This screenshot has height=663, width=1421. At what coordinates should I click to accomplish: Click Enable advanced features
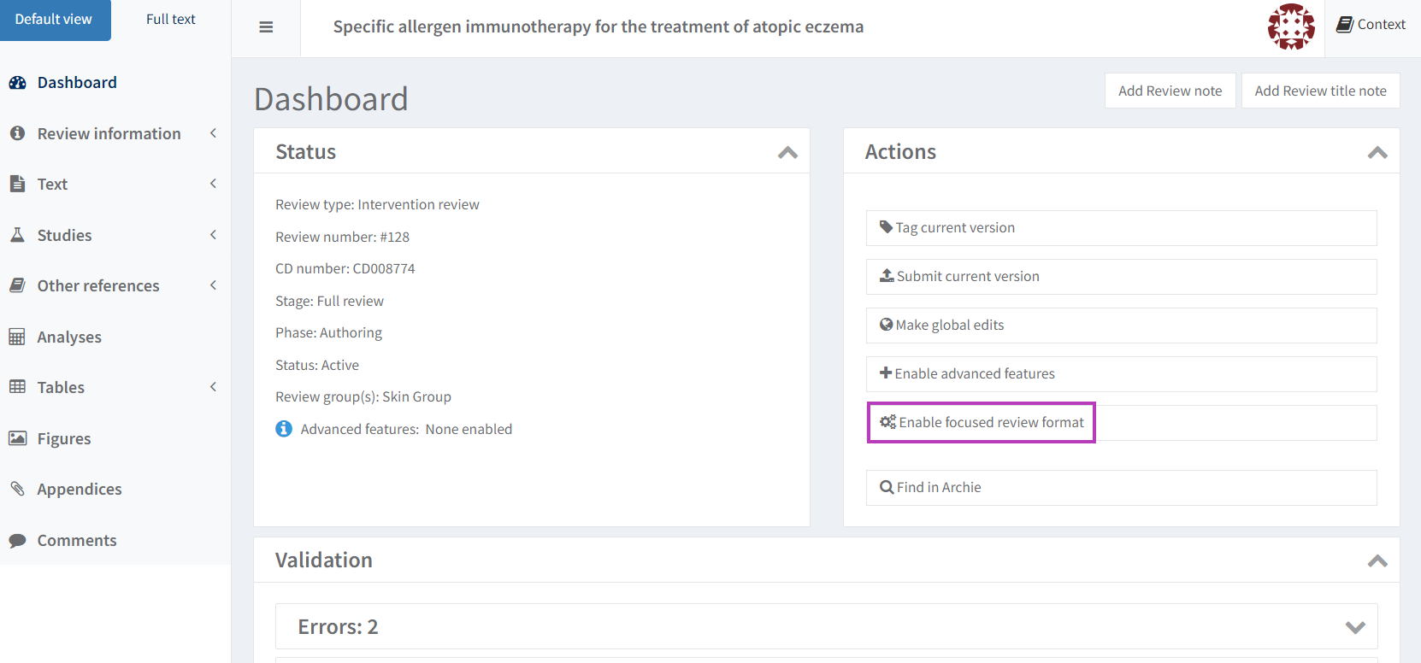click(x=974, y=374)
